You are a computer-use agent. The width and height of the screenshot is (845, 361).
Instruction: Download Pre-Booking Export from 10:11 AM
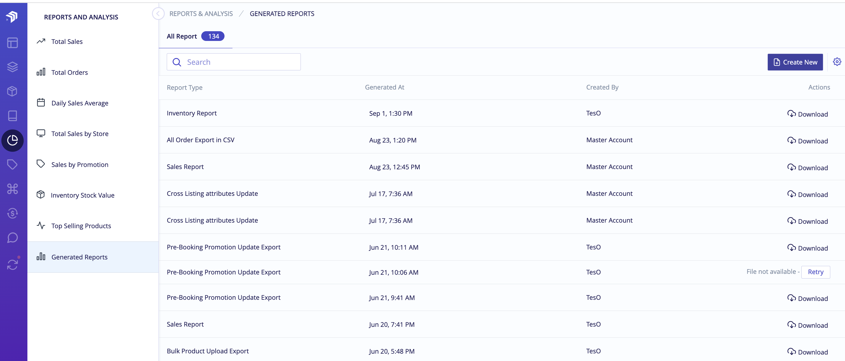pyautogui.click(x=807, y=248)
